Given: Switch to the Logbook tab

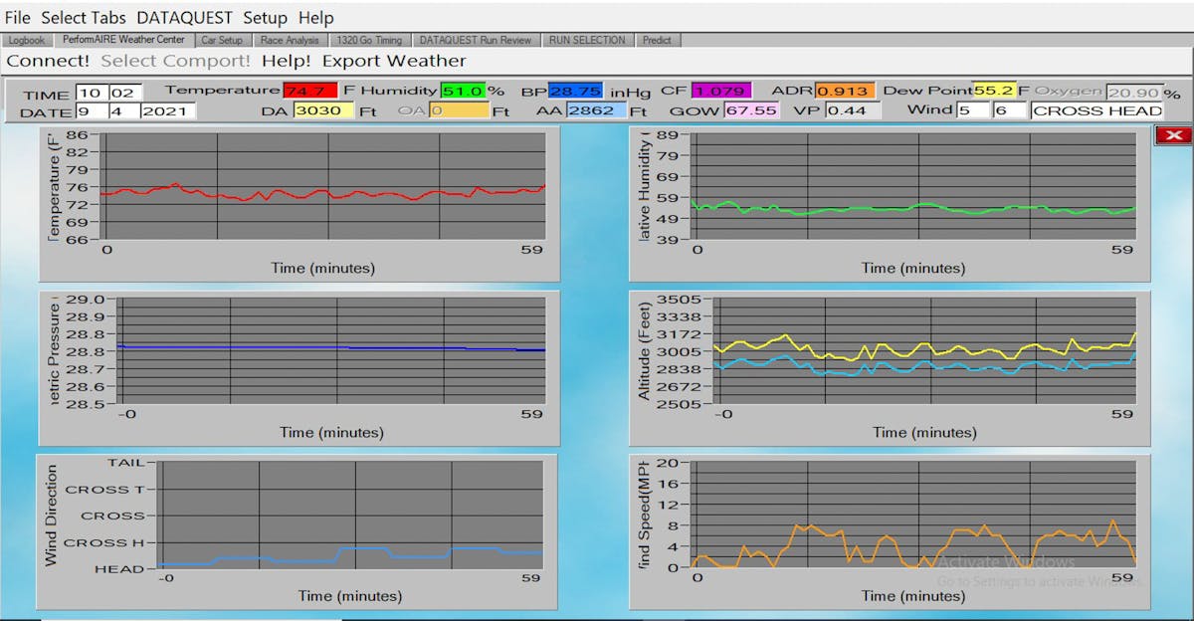Looking at the screenshot, I should (26, 40).
